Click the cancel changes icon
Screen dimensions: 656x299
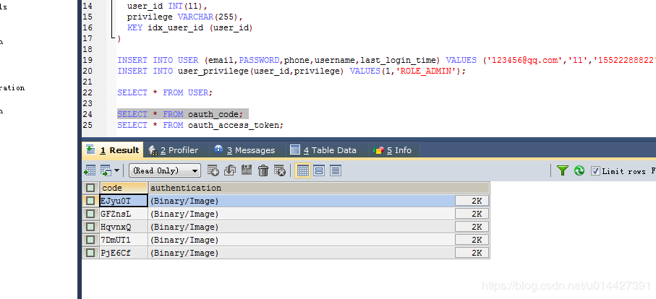[x=279, y=170]
